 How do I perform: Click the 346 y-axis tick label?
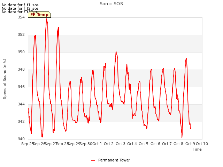point(21,87)
